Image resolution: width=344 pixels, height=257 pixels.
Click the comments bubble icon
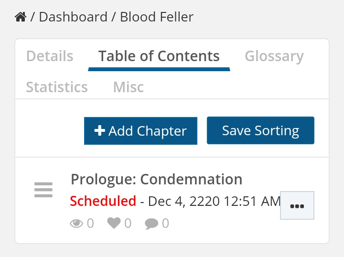[x=151, y=223]
